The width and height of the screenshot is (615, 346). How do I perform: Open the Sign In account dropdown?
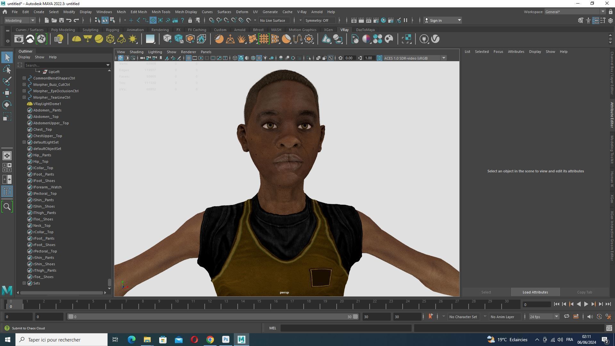tap(442, 20)
